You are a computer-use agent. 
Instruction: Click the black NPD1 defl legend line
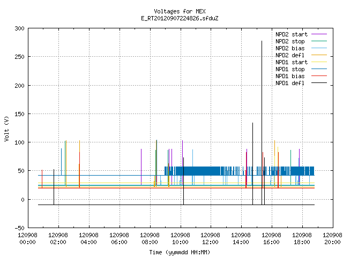pyautogui.click(x=319, y=83)
